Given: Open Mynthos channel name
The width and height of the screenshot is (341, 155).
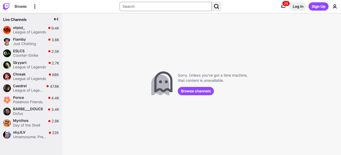Looking at the screenshot, I should (21, 121).
